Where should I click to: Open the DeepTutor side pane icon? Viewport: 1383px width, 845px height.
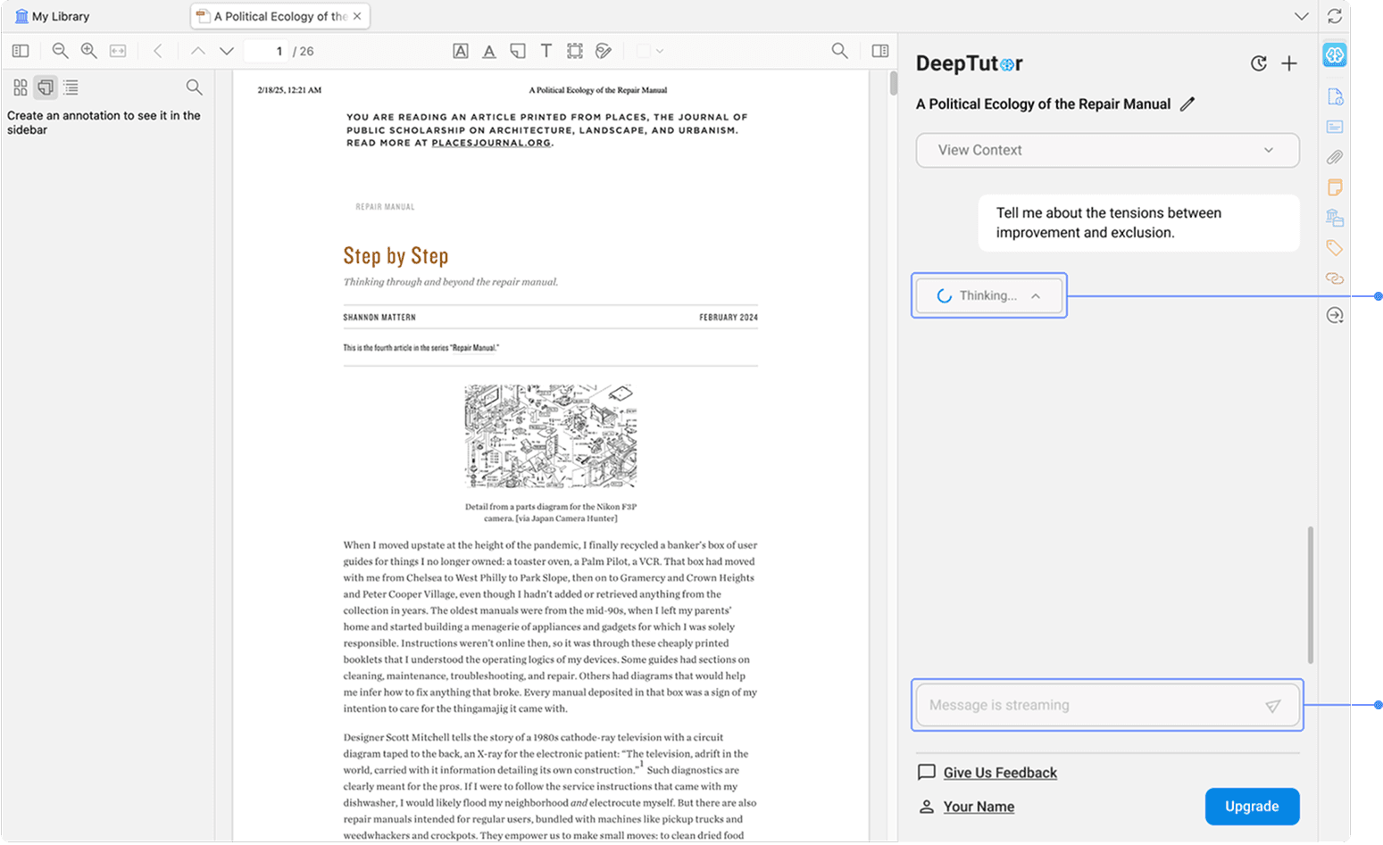(1335, 54)
